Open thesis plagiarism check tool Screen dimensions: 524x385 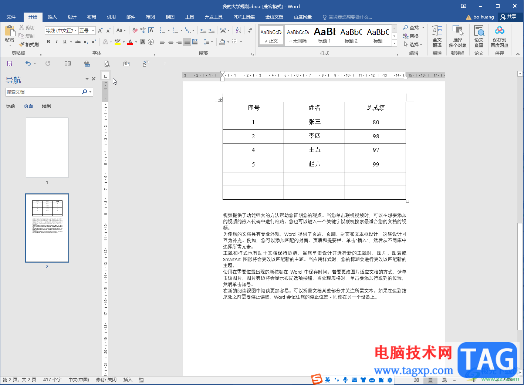pos(479,36)
